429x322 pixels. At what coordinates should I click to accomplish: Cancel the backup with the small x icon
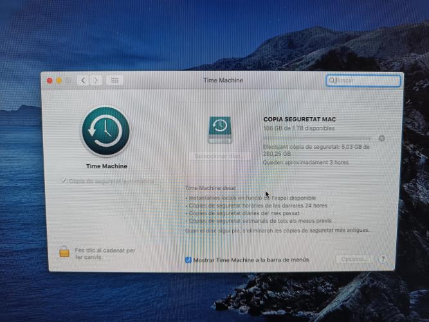pyautogui.click(x=381, y=138)
